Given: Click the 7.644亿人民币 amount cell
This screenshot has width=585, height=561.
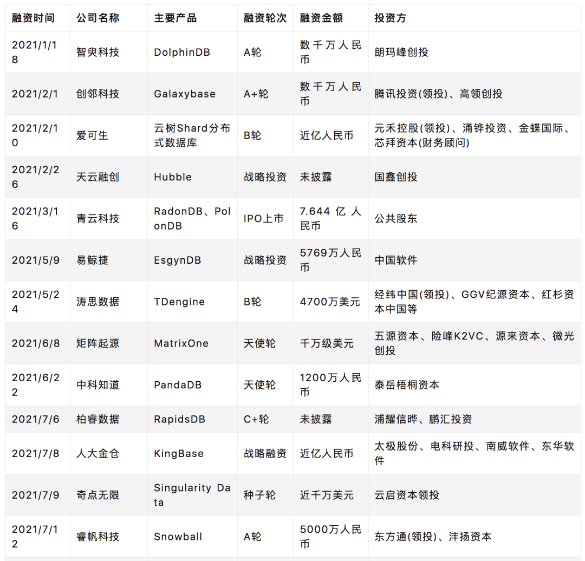Looking at the screenshot, I should 330,219.
